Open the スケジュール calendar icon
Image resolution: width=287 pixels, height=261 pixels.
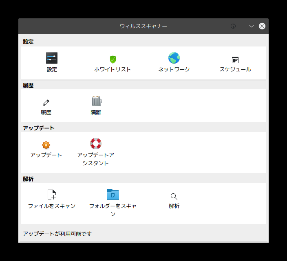pyautogui.click(x=235, y=60)
